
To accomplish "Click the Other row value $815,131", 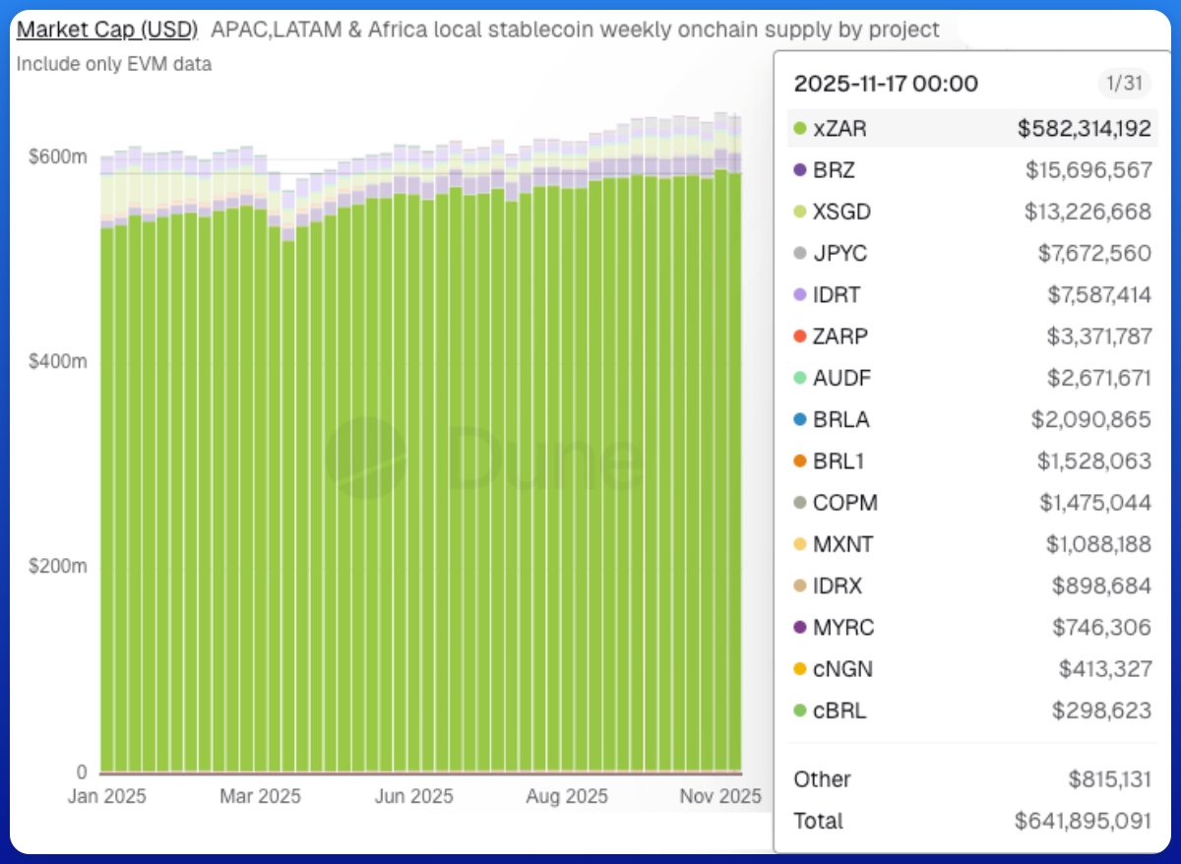I will click(1110, 779).
